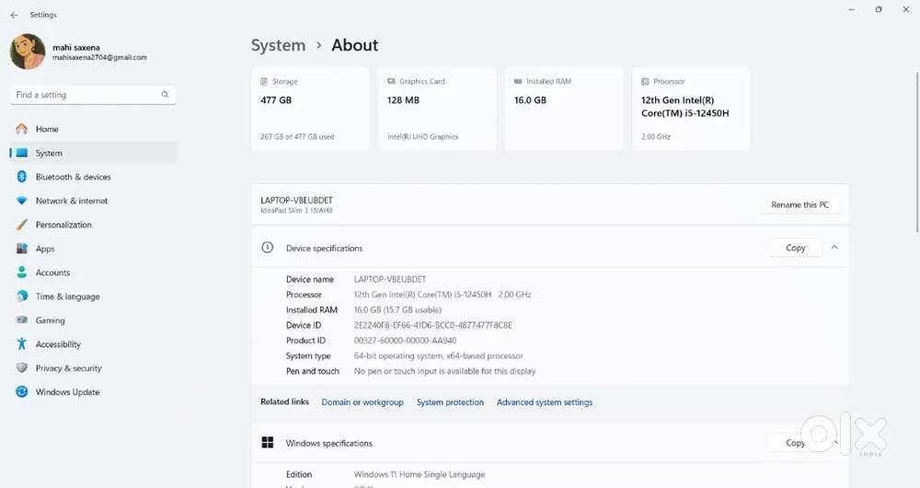This screenshot has width=920, height=488.
Task: Click the Graphics Card icon
Action: pyautogui.click(x=391, y=82)
